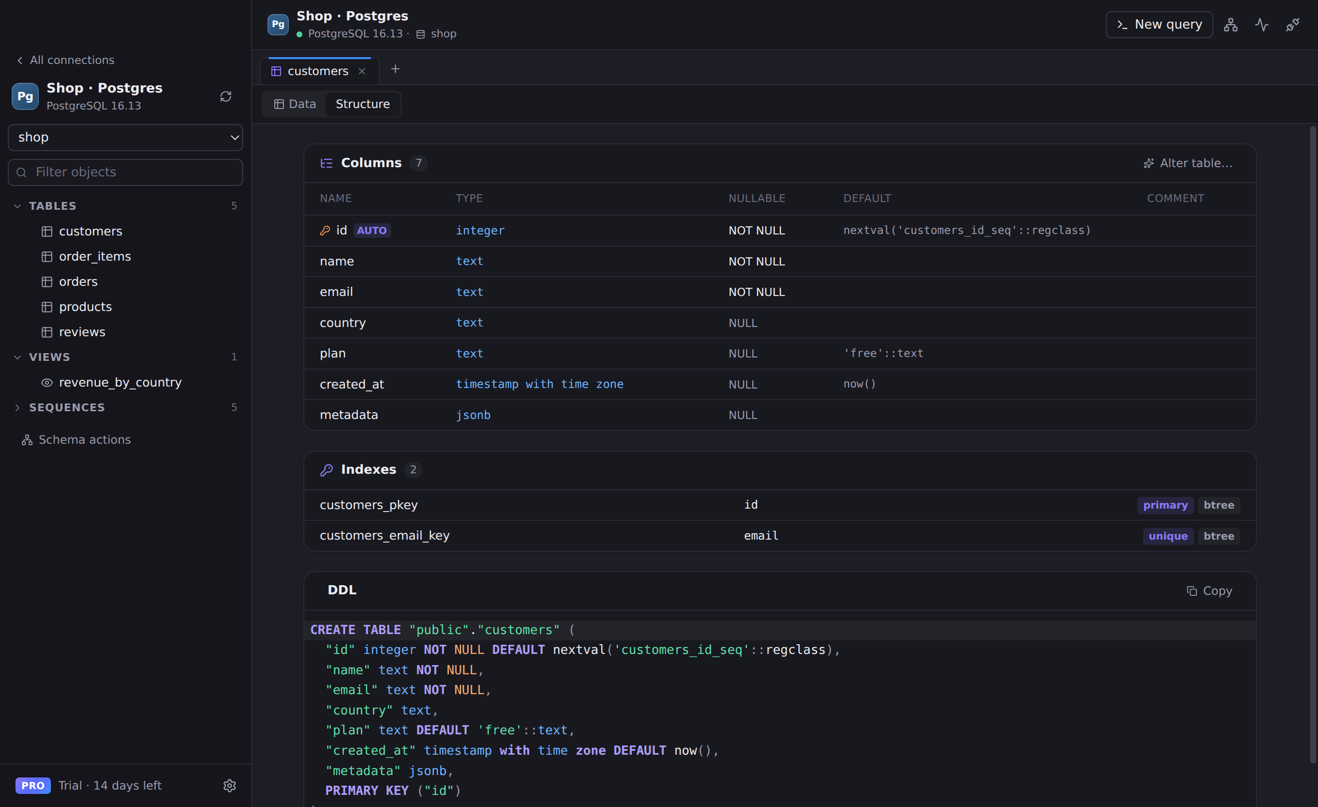Click the created_at column name
This screenshot has height=807, width=1318.
[x=351, y=384]
